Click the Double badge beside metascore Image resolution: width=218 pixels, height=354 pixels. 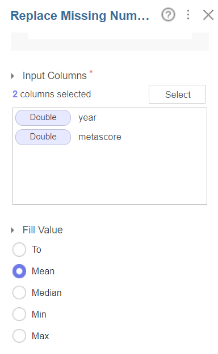pos(43,137)
